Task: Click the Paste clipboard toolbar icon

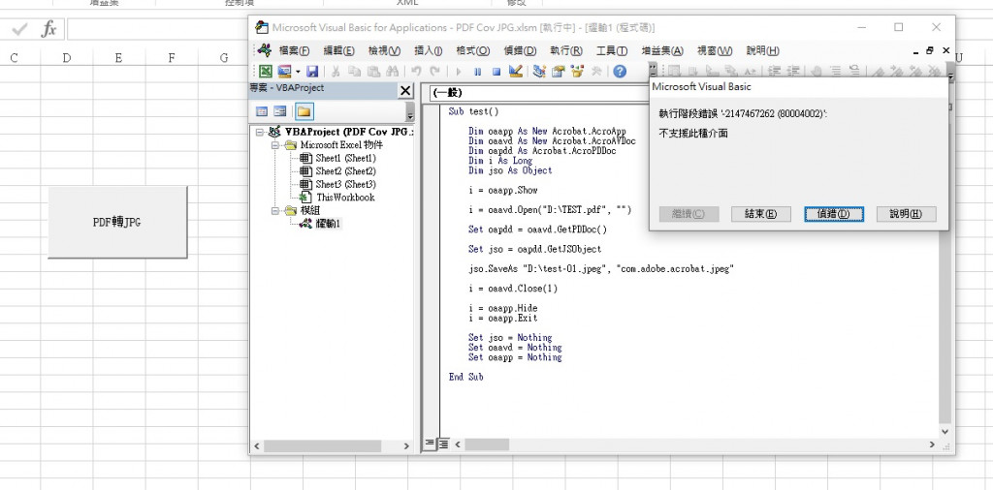Action: coord(373,72)
